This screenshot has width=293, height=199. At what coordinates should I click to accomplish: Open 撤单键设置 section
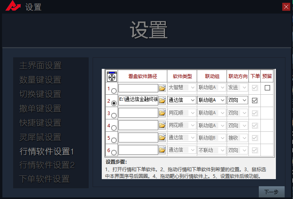[40, 109]
